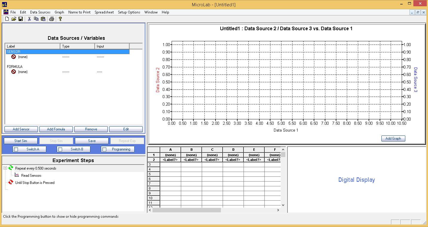Click the MicroLab icon in menu bar

pos(6,12)
